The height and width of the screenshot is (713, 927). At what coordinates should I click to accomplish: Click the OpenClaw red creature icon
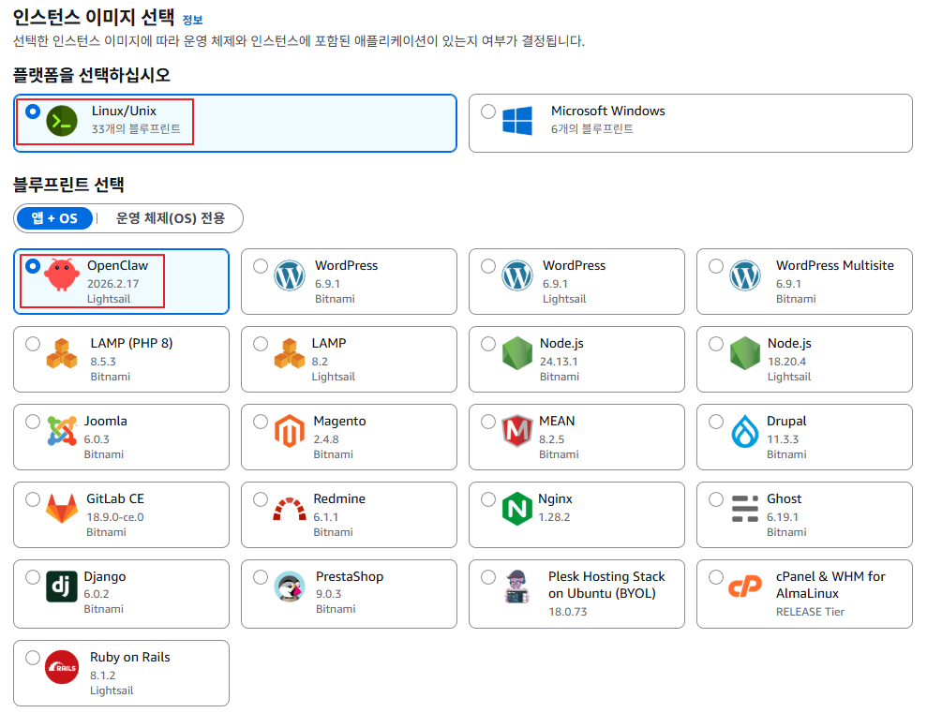point(62,275)
